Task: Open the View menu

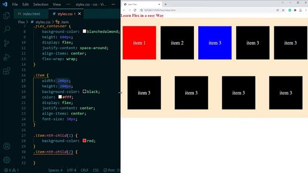Action: coord(57,4)
